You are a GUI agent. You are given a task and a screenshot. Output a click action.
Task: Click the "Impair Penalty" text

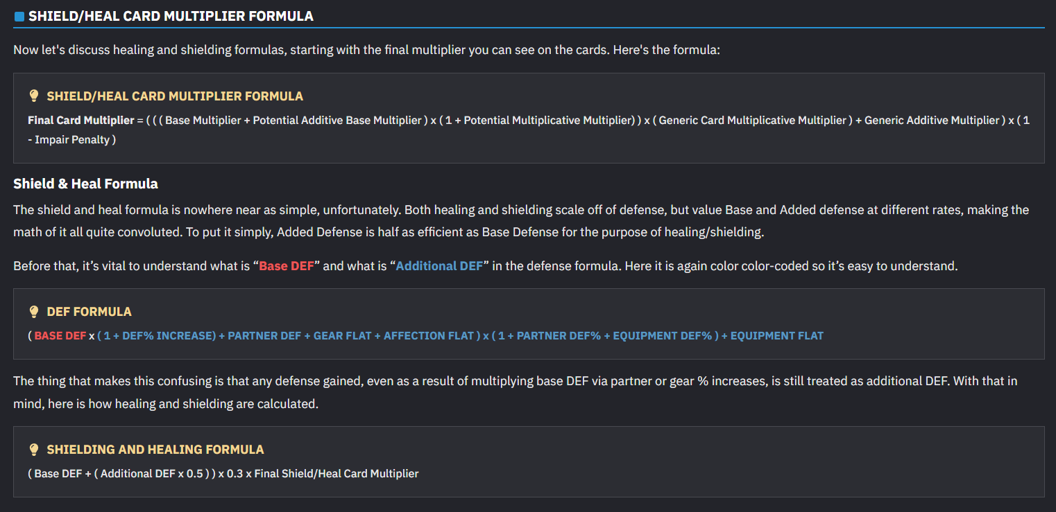72,140
